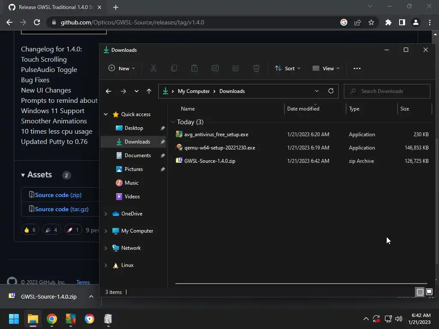Go forward in the Explorer navigation
This screenshot has width=439, height=329.
(x=123, y=91)
